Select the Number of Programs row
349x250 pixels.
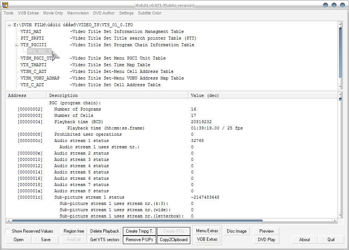click(171, 109)
